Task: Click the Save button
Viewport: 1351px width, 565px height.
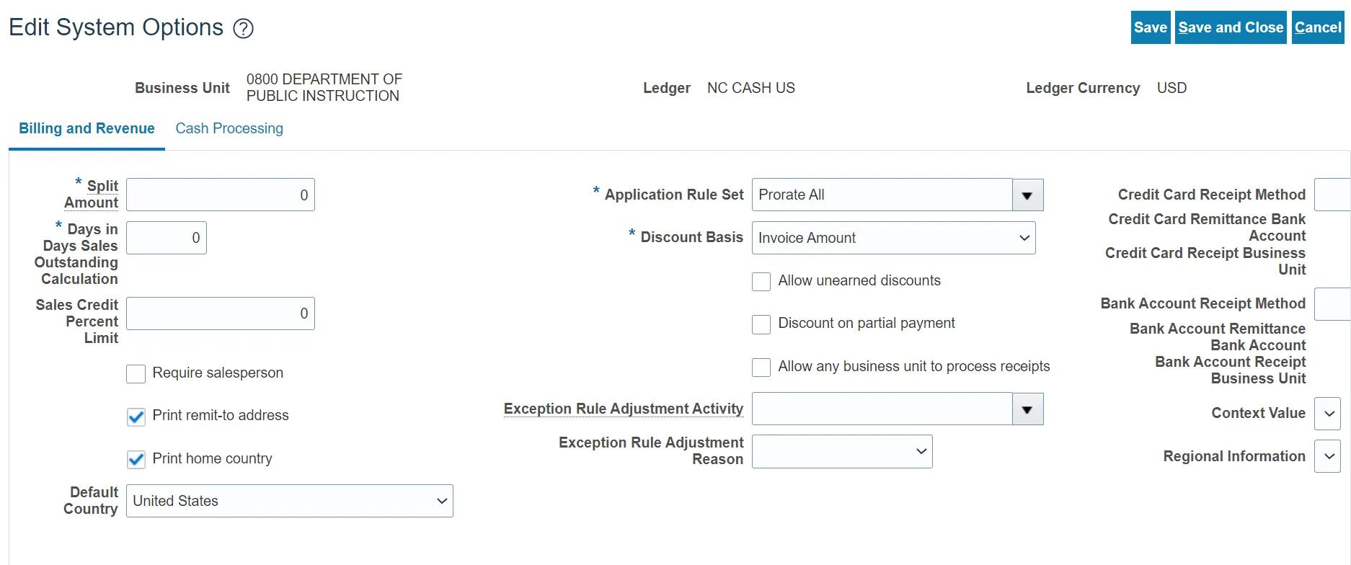Action: 1150,27
